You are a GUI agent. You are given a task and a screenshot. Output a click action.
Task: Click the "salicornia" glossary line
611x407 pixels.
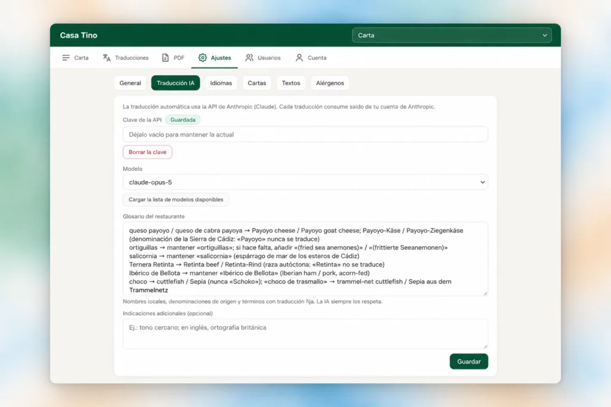point(244,256)
